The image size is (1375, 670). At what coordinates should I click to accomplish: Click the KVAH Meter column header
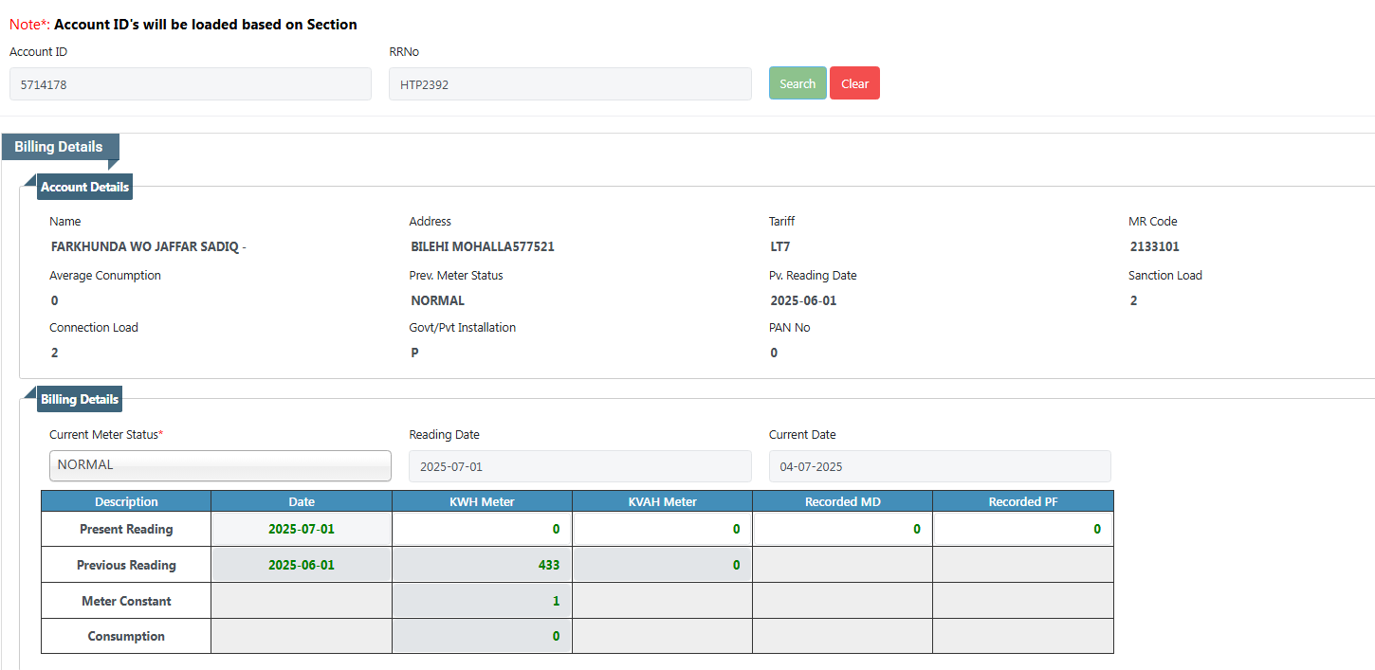point(662,501)
